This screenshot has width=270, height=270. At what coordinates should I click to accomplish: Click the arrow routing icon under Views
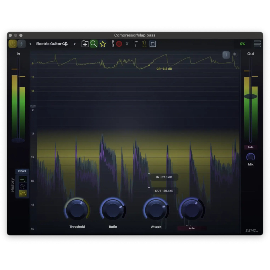(22, 179)
